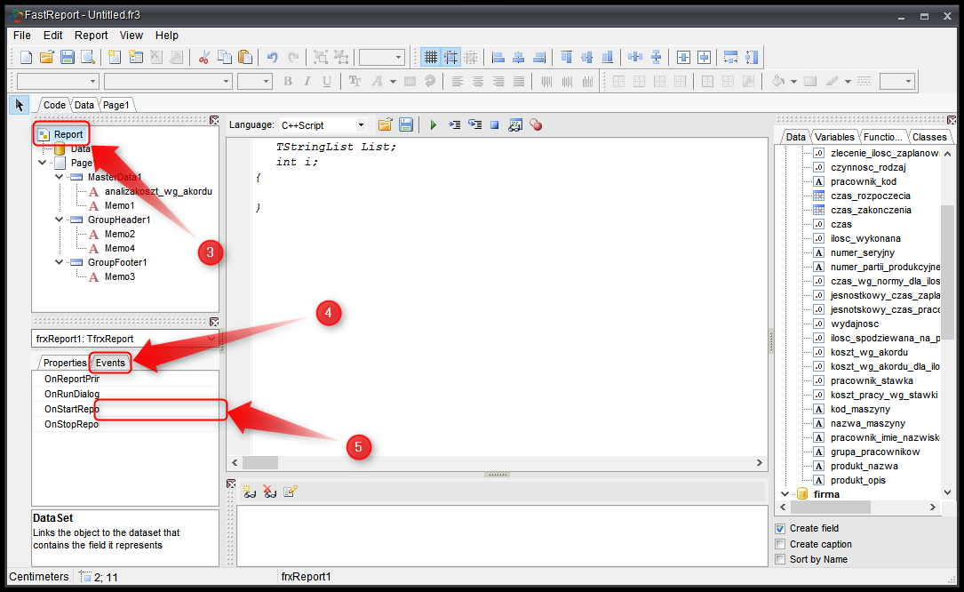Click the Save script icon in code editor
The height and width of the screenshot is (592, 964).
[x=406, y=125]
